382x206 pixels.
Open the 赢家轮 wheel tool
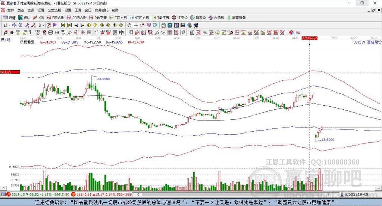pyautogui.click(x=198, y=18)
